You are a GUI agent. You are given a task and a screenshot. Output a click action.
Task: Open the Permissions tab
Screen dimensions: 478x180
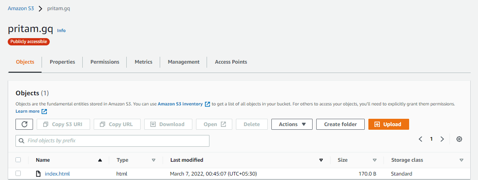pyautogui.click(x=105, y=62)
